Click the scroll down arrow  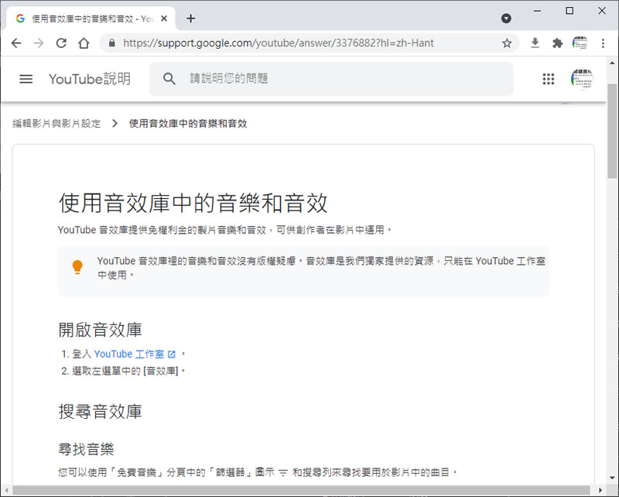tap(612, 478)
